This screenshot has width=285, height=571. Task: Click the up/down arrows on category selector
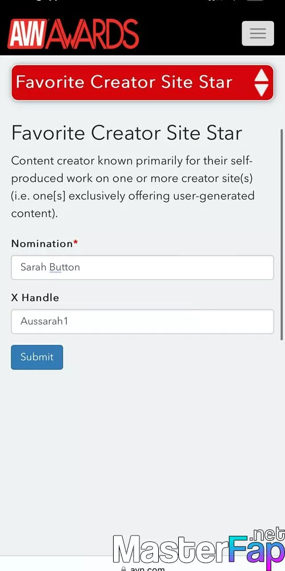pos(262,83)
